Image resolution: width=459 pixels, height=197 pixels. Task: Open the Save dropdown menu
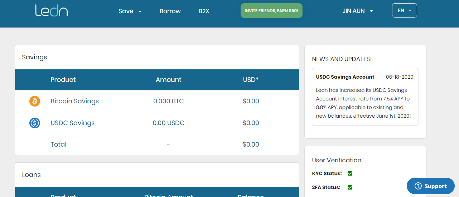point(130,11)
